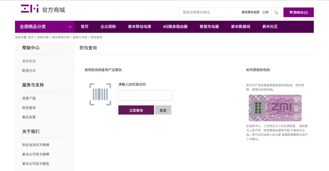Click the 关于我们 sidebar heading
Screen dimensions: 329x171
point(31,131)
